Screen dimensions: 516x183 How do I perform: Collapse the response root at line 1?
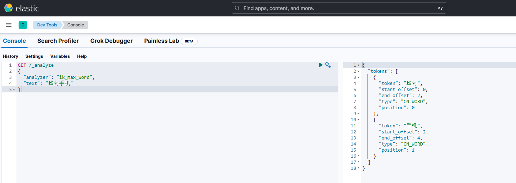pyautogui.click(x=358, y=65)
